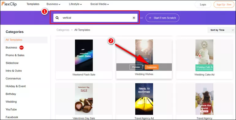Expand the Social Media dropdown menu
The image size is (236, 120).
click(99, 4)
